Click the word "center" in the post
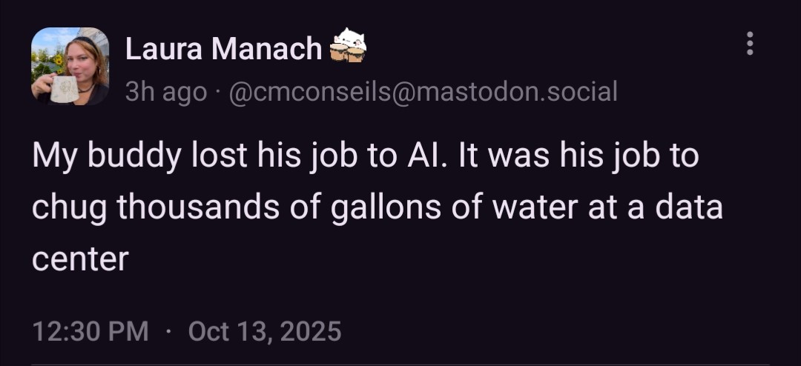Viewport: 801px width, 366px height. (80, 259)
